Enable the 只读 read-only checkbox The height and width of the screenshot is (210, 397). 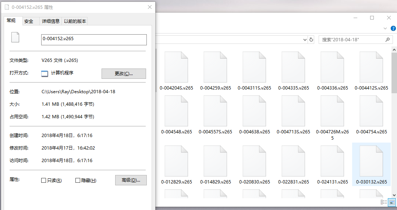[44, 181]
